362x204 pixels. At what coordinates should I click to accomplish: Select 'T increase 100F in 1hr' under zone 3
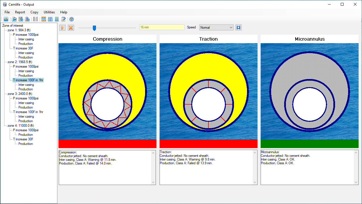[x=28, y=112]
